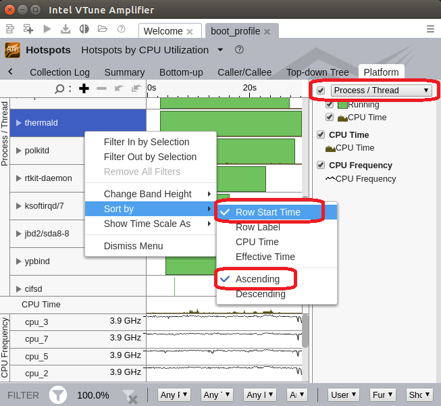The height and width of the screenshot is (406, 441).
Task: Click the CPU Frequency panel scrollbar
Action: point(305,331)
